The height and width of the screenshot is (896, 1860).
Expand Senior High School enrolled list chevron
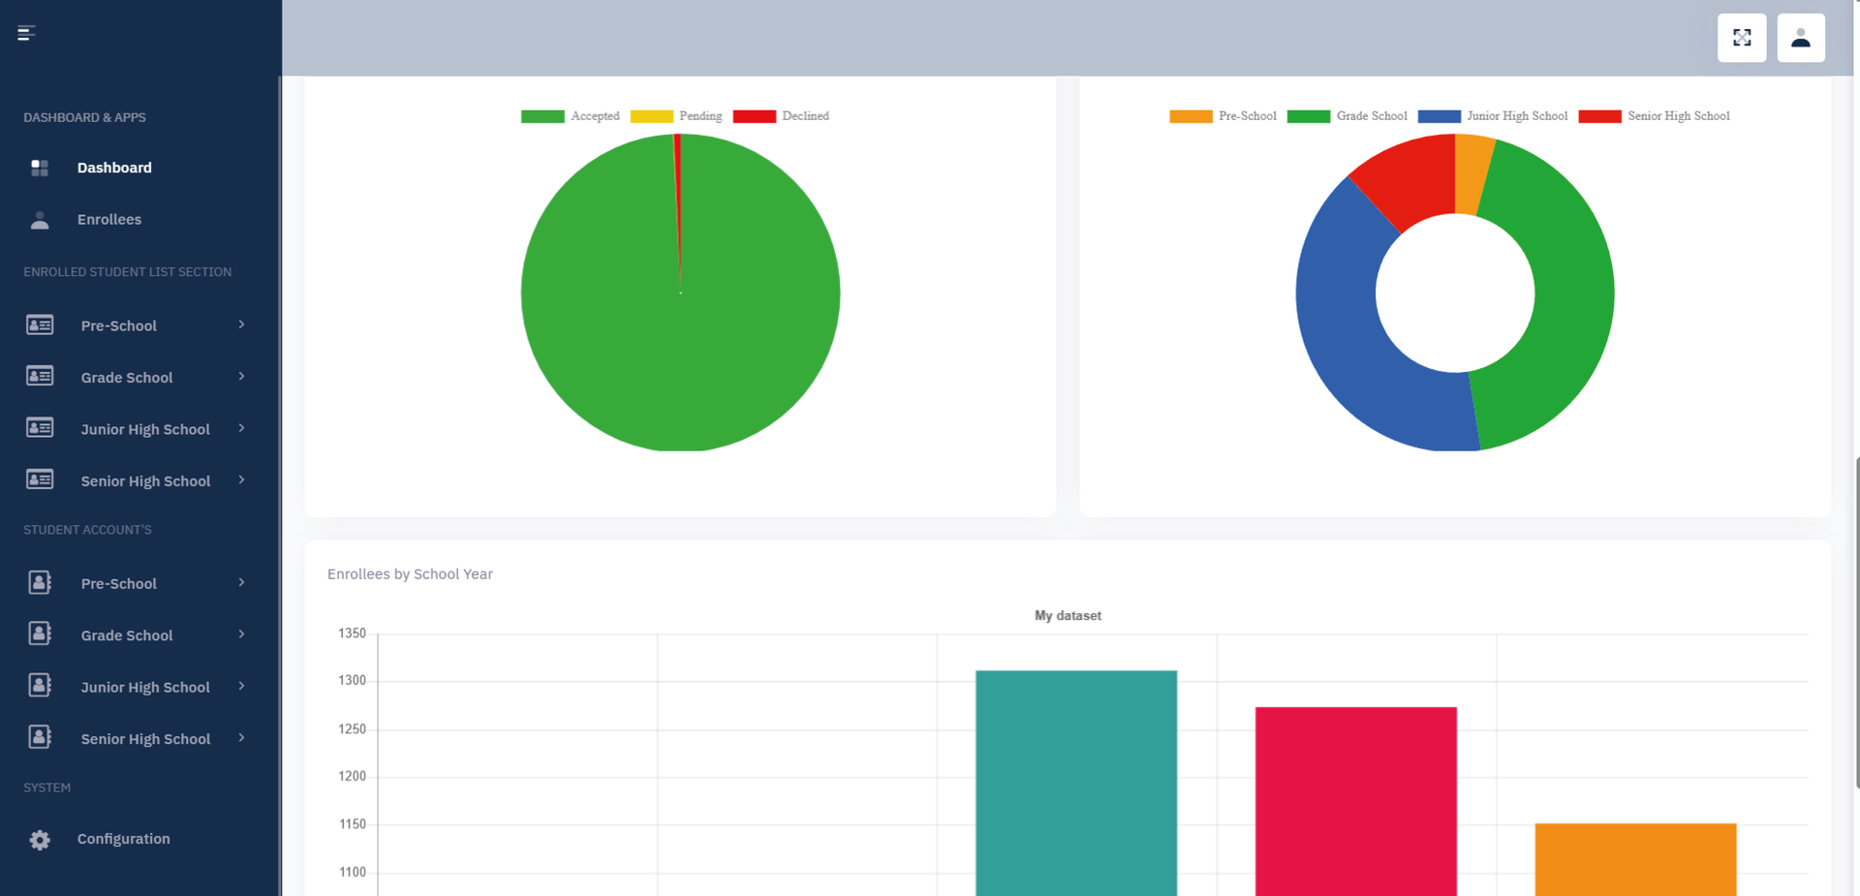point(241,480)
